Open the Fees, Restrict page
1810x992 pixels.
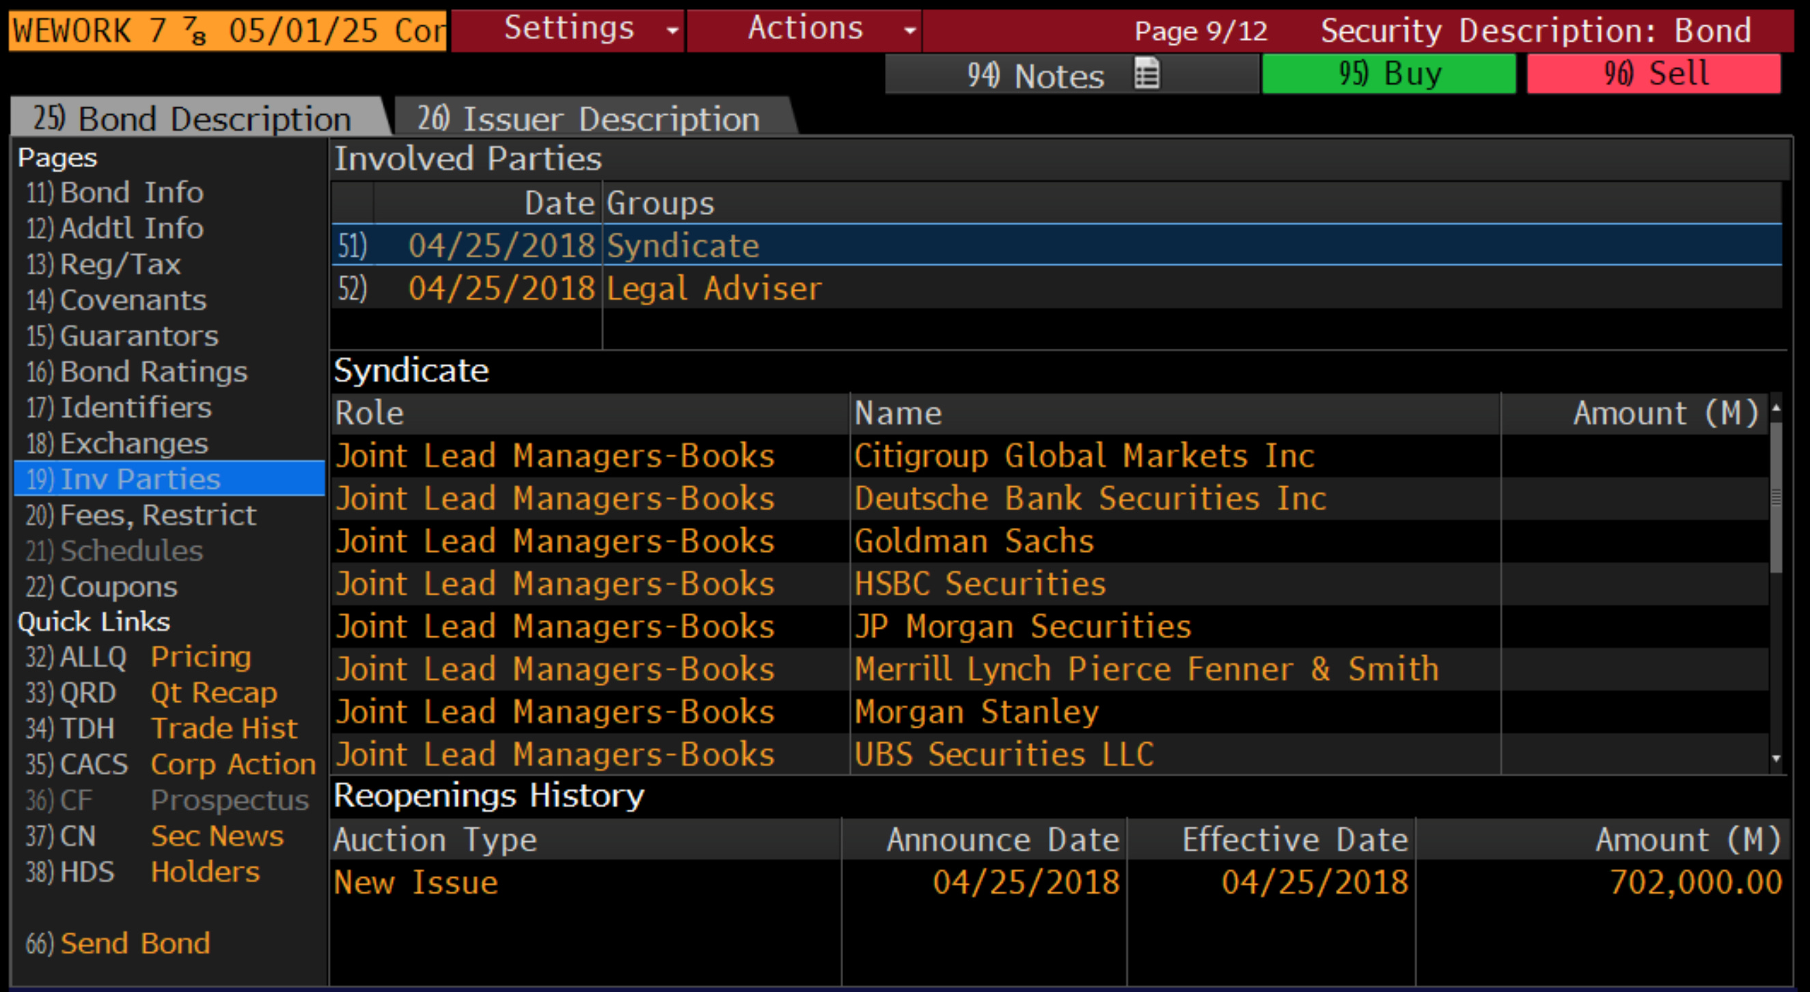point(141,515)
